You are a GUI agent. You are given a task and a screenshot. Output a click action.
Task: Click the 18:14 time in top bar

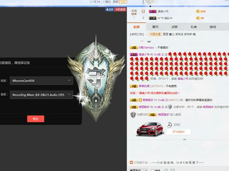97,2
